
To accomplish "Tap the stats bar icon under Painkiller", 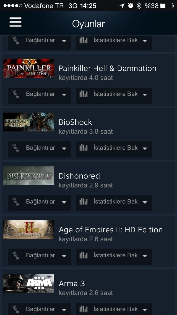I will pos(84,94).
